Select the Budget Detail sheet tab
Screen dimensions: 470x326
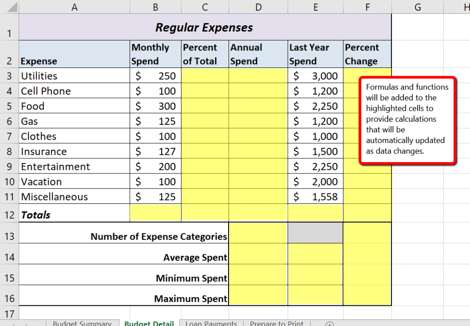[149, 323]
